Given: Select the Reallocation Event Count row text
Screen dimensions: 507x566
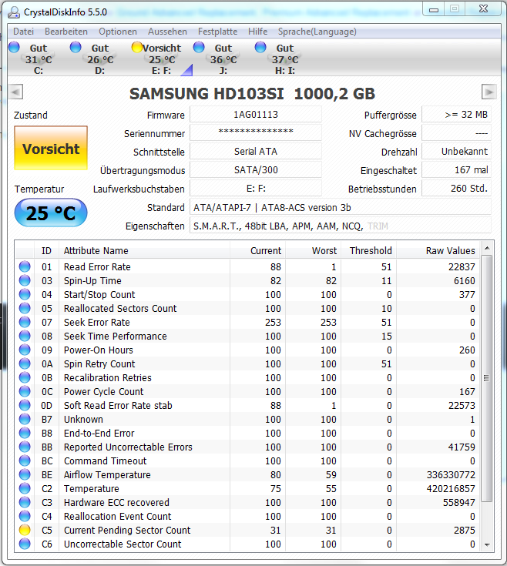Looking at the screenshot, I should tap(117, 516).
